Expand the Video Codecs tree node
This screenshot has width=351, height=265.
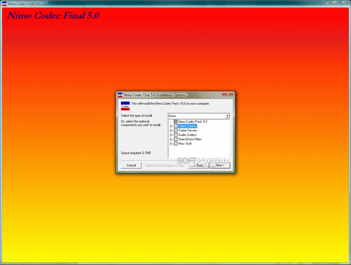(x=171, y=126)
